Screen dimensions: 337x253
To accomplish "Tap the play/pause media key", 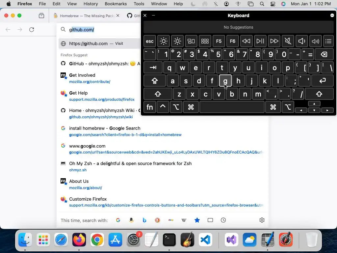I will coord(260,41).
